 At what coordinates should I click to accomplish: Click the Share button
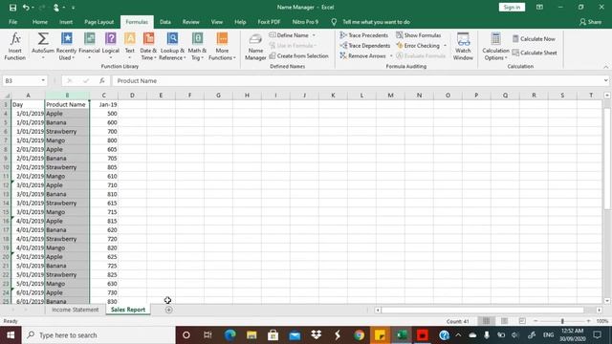[591, 22]
